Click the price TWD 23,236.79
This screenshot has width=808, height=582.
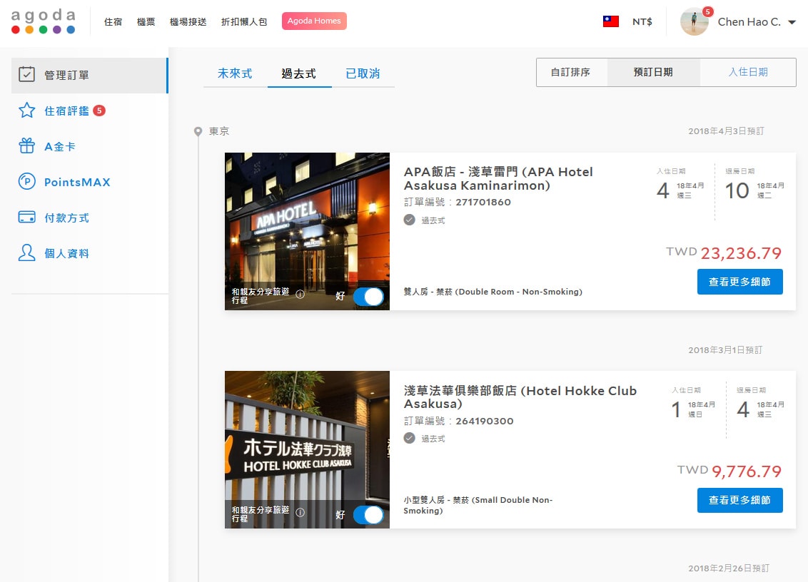[724, 252]
